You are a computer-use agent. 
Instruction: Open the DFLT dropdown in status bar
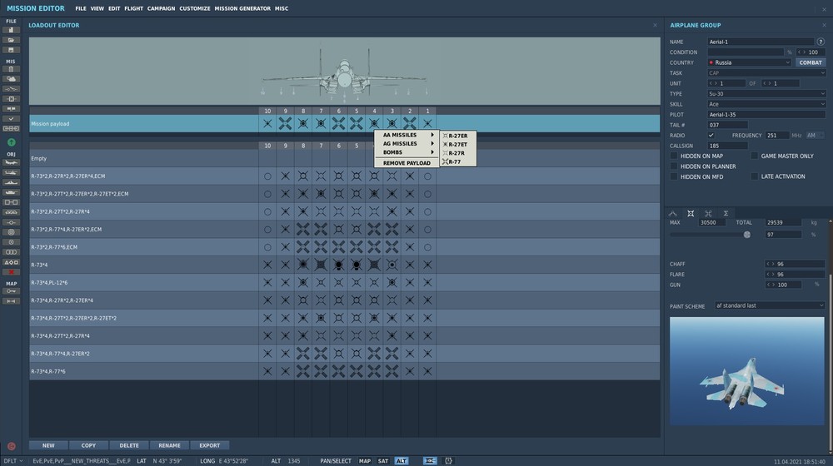coord(14,461)
